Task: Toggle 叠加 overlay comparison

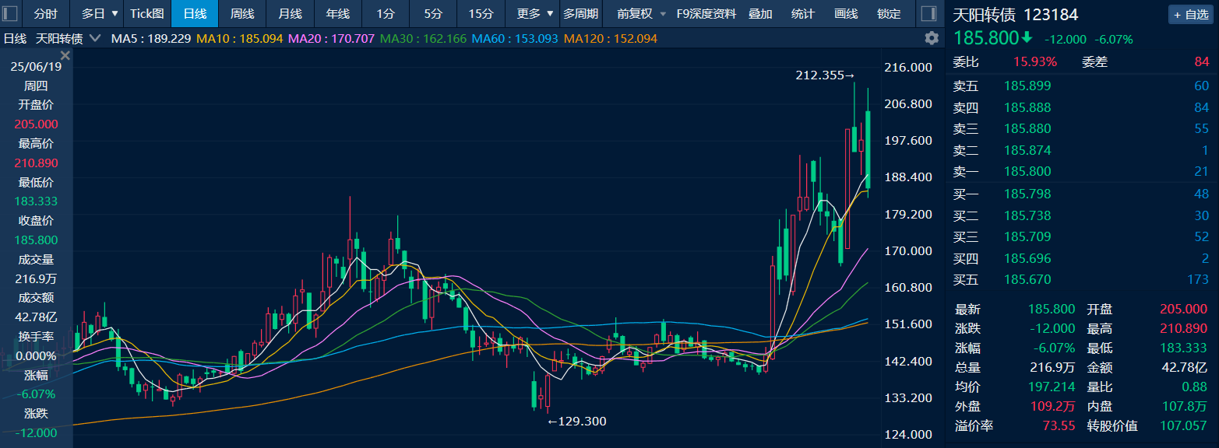Action: point(759,14)
